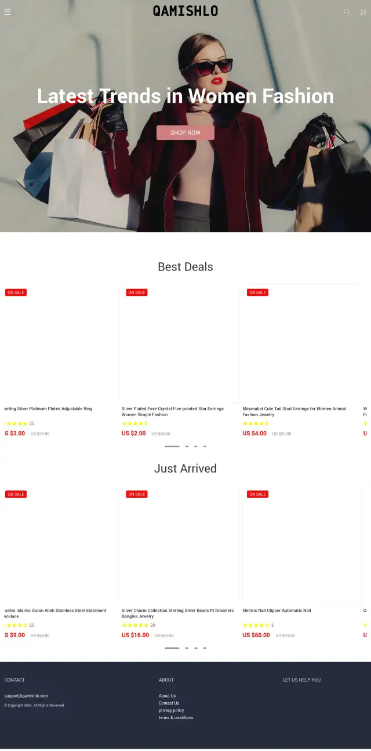
Task: Open the About Us footer link
Action: (168, 696)
